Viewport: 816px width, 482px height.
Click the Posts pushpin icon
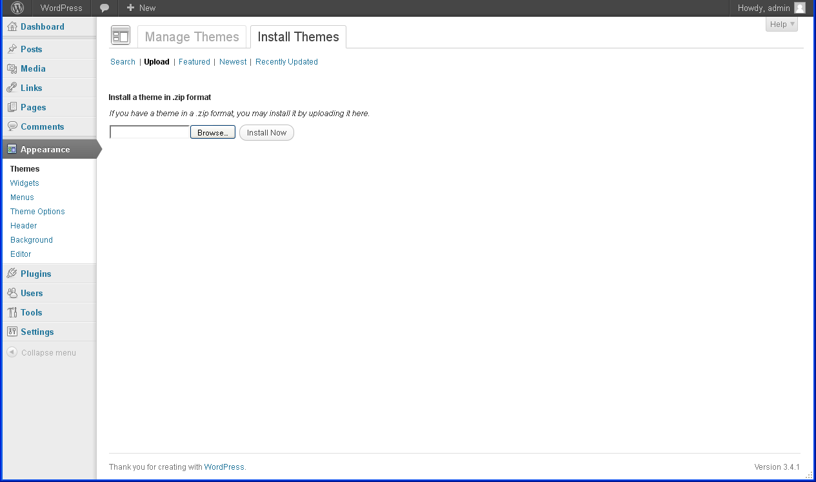(12, 49)
